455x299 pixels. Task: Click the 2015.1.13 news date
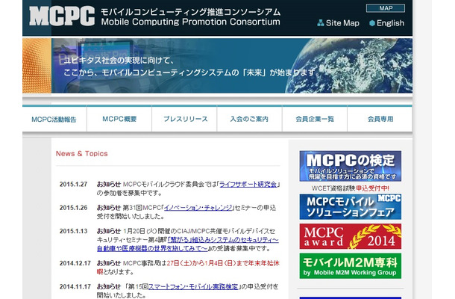[73, 231]
